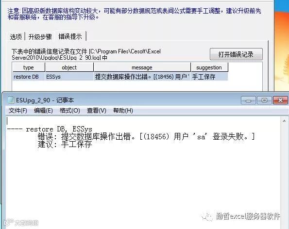The height and width of the screenshot is (229, 289).
Task: Click the Notepad document icon in title bar
Action: pos(11,100)
